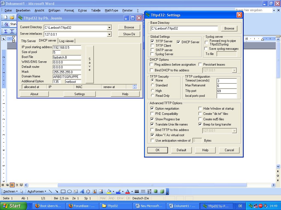Screen dimensions: 281x210
Task: Click the vertical Save button
Action: (90, 64)
